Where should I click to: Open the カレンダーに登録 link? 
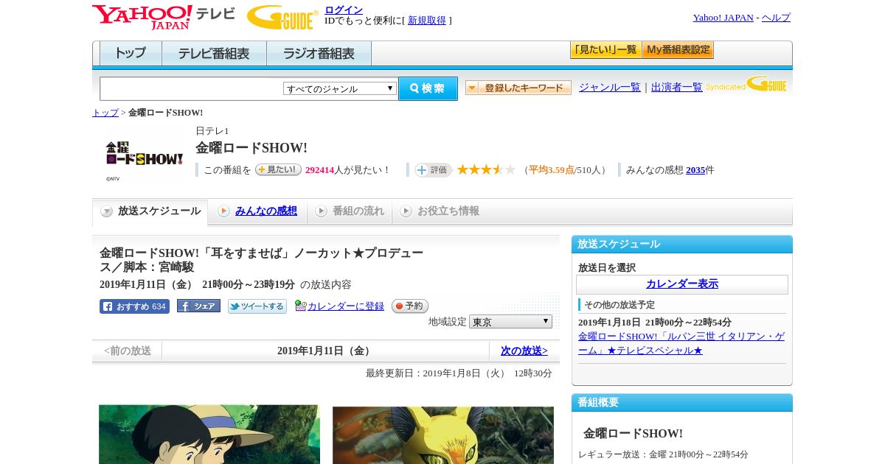(346, 306)
